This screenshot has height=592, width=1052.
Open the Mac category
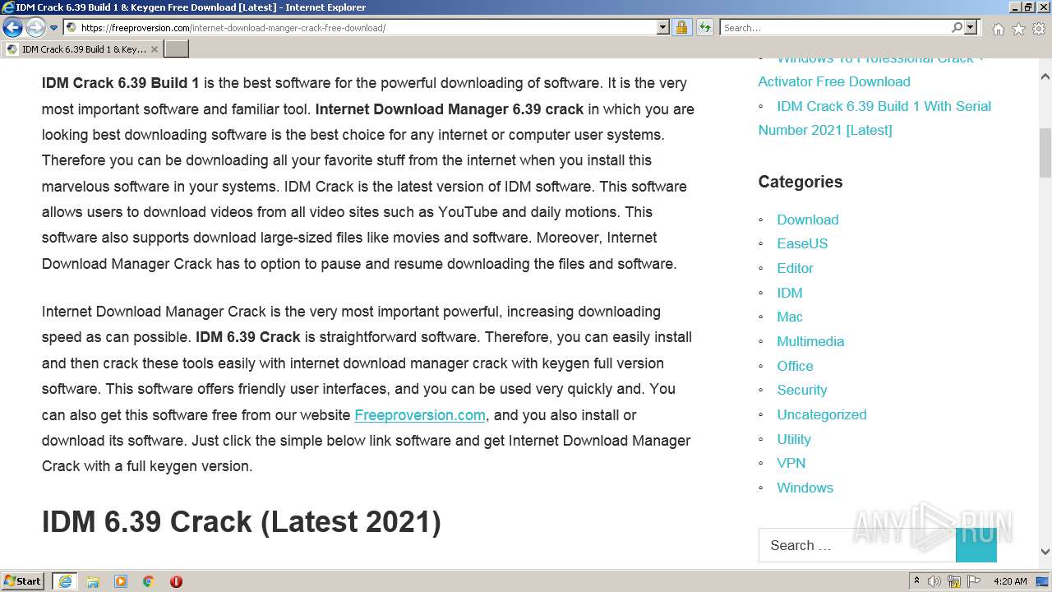coord(790,317)
